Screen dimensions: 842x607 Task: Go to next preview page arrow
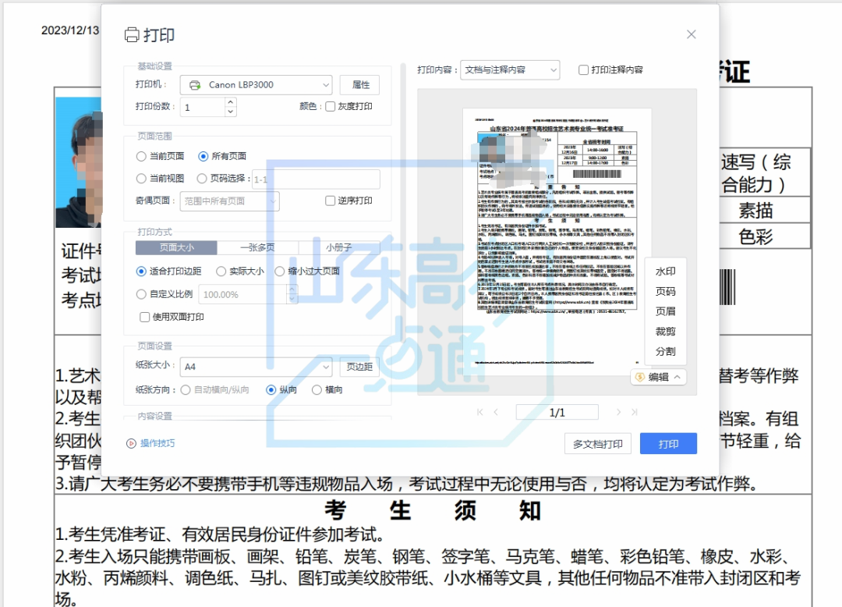tap(619, 412)
